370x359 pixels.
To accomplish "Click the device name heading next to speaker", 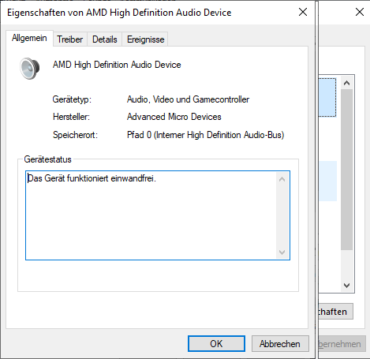I will coord(117,65).
